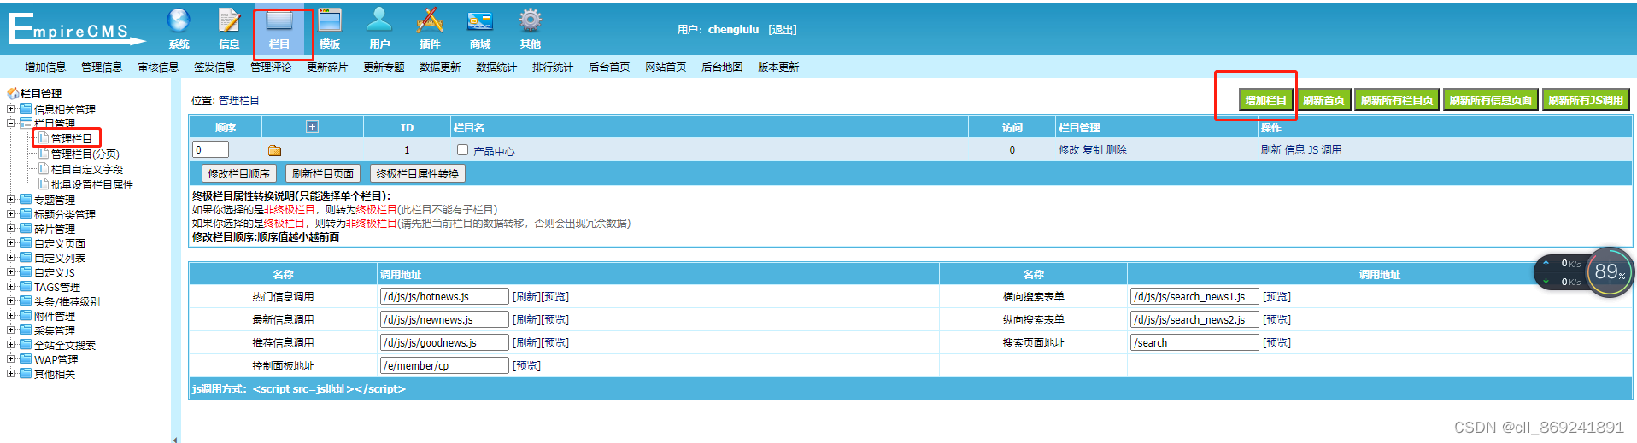Open 后台首页 in the submenu bar
This screenshot has height=443, width=1637.
click(609, 67)
